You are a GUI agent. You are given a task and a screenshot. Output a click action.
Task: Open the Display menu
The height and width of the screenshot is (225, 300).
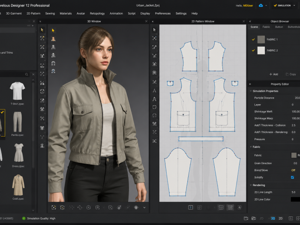[145, 13]
